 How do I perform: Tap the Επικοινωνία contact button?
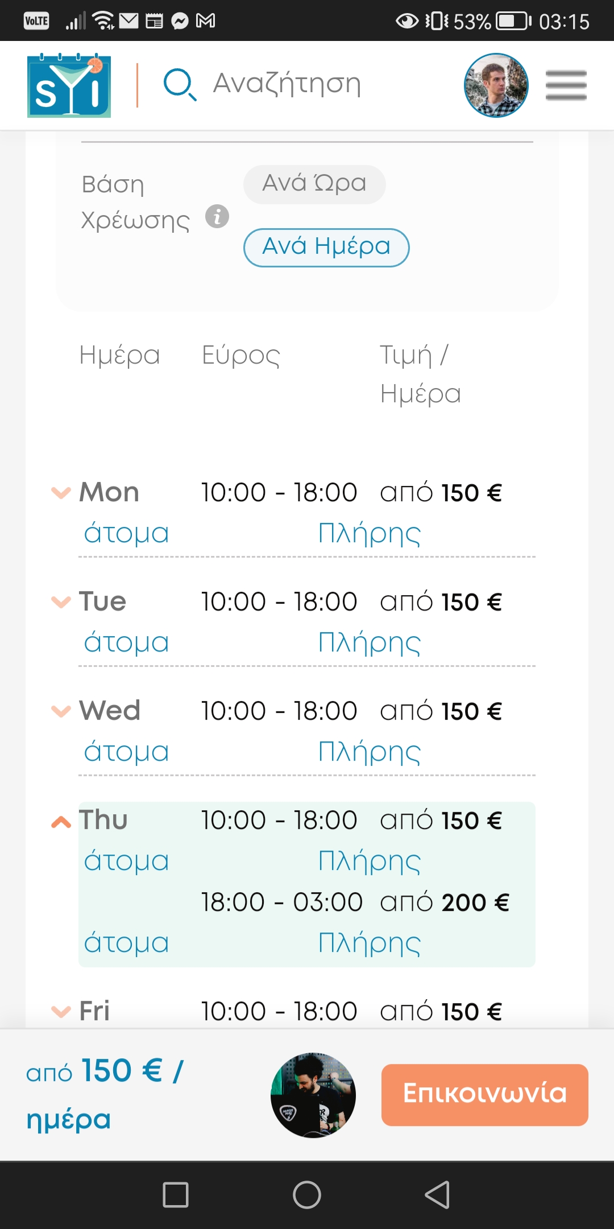(484, 1094)
